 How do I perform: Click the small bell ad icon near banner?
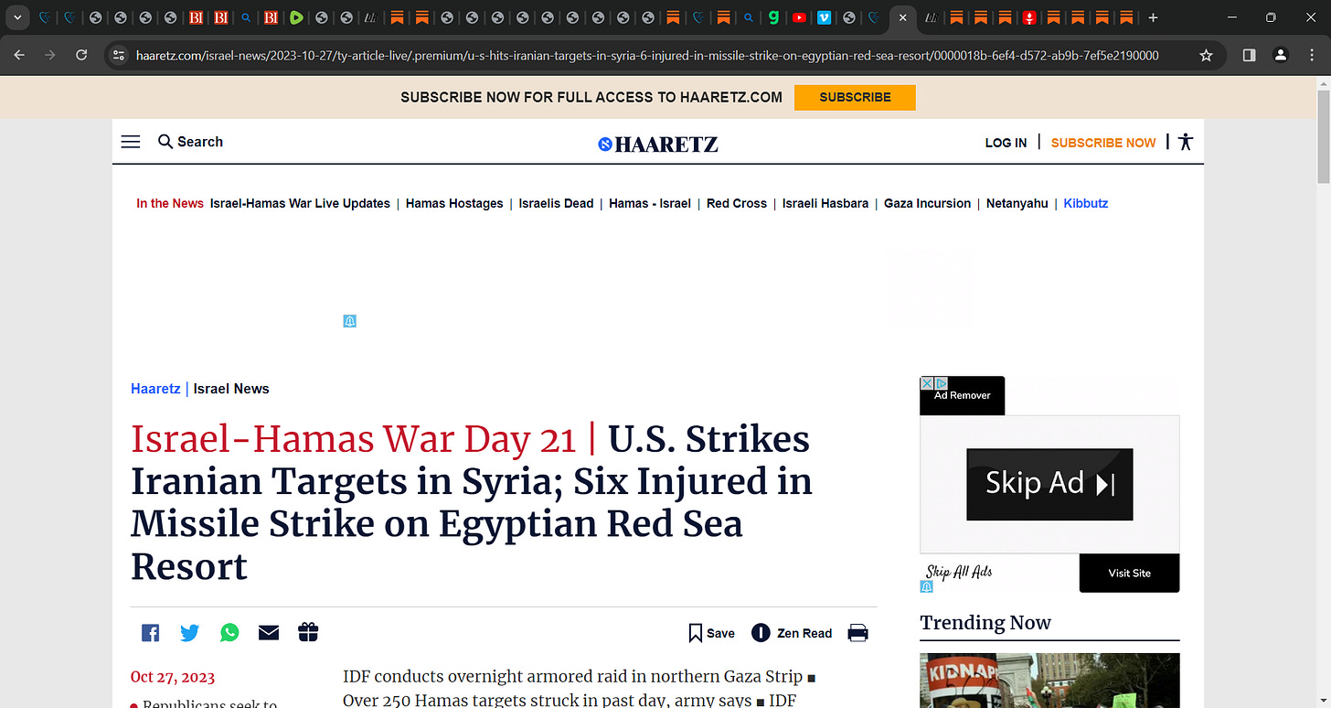[x=349, y=321]
